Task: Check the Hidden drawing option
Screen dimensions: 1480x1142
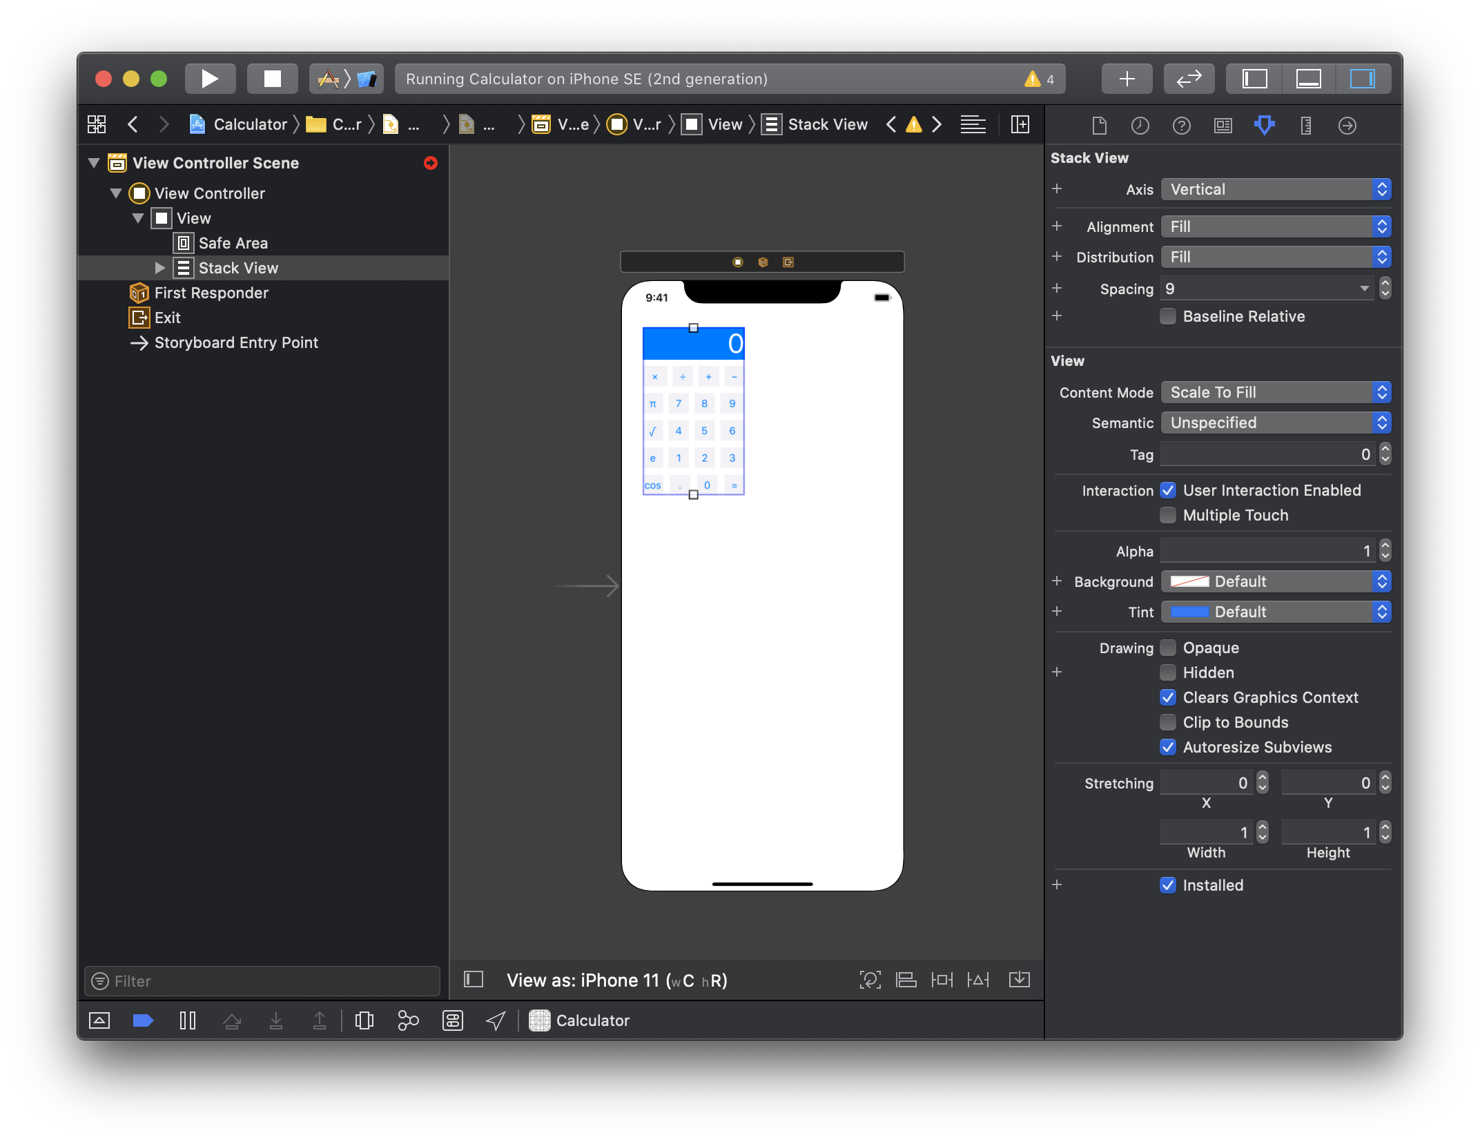Action: point(1168,672)
